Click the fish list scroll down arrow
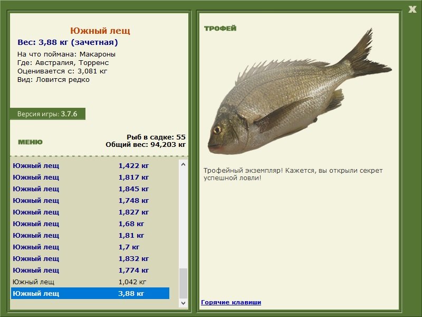 pyautogui.click(x=183, y=303)
